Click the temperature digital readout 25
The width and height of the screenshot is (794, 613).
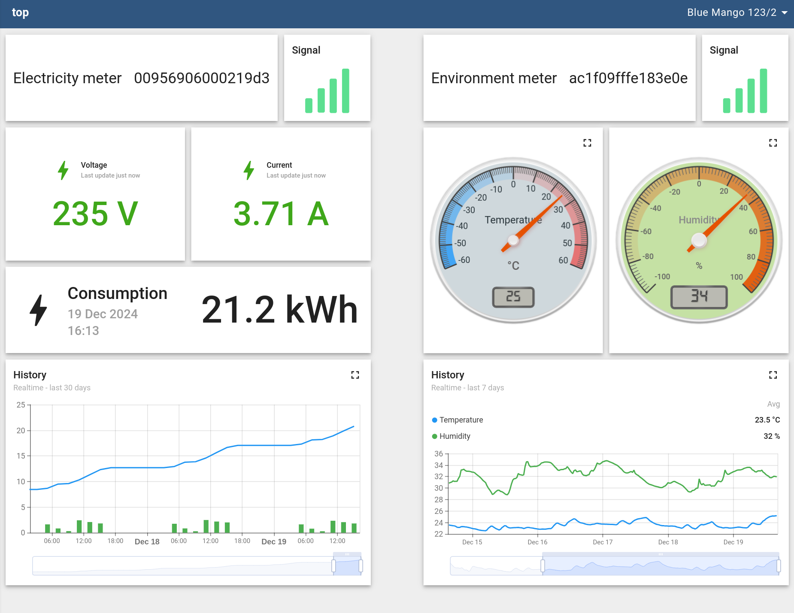[513, 297]
